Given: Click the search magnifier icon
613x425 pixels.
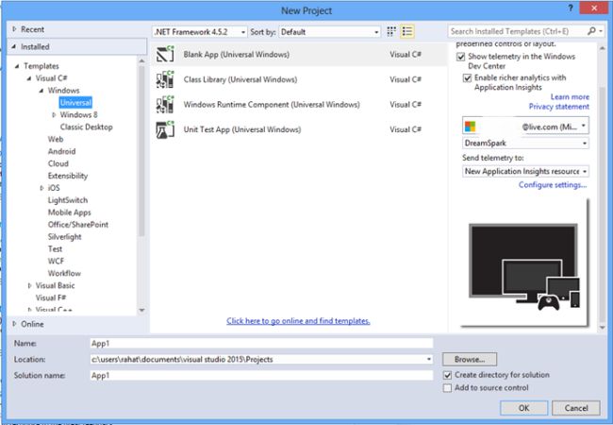Looking at the screenshot, I should tap(591, 31).
